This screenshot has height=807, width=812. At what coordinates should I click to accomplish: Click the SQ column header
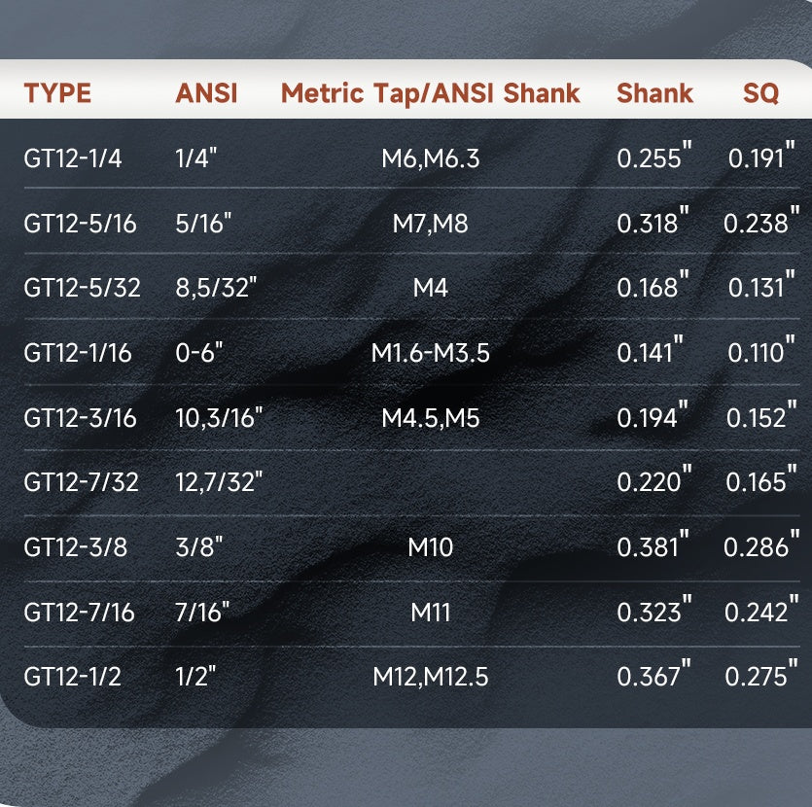(760, 93)
